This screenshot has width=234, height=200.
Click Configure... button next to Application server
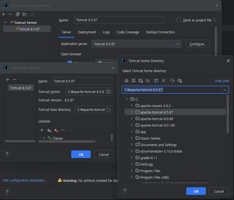198,44
